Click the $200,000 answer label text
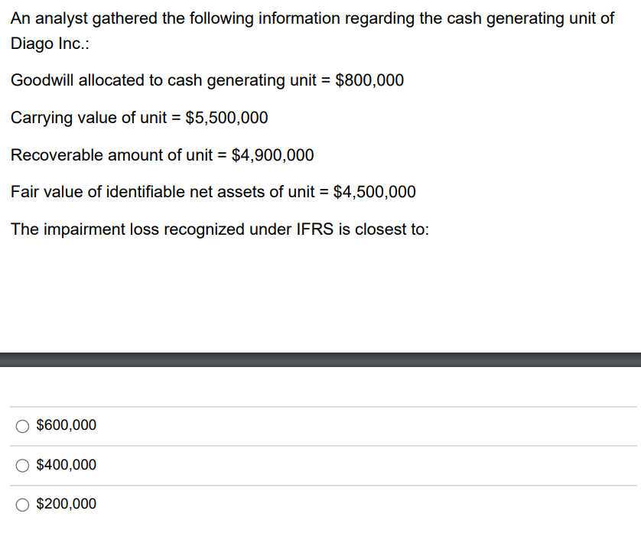 pyautogui.click(x=66, y=504)
